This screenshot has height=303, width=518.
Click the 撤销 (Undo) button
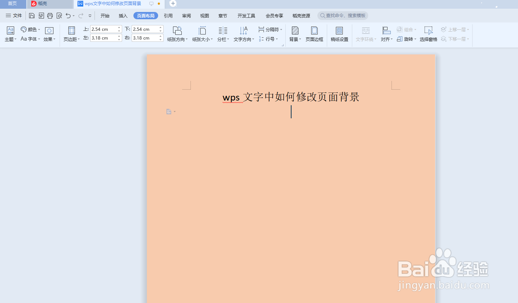[68, 16]
